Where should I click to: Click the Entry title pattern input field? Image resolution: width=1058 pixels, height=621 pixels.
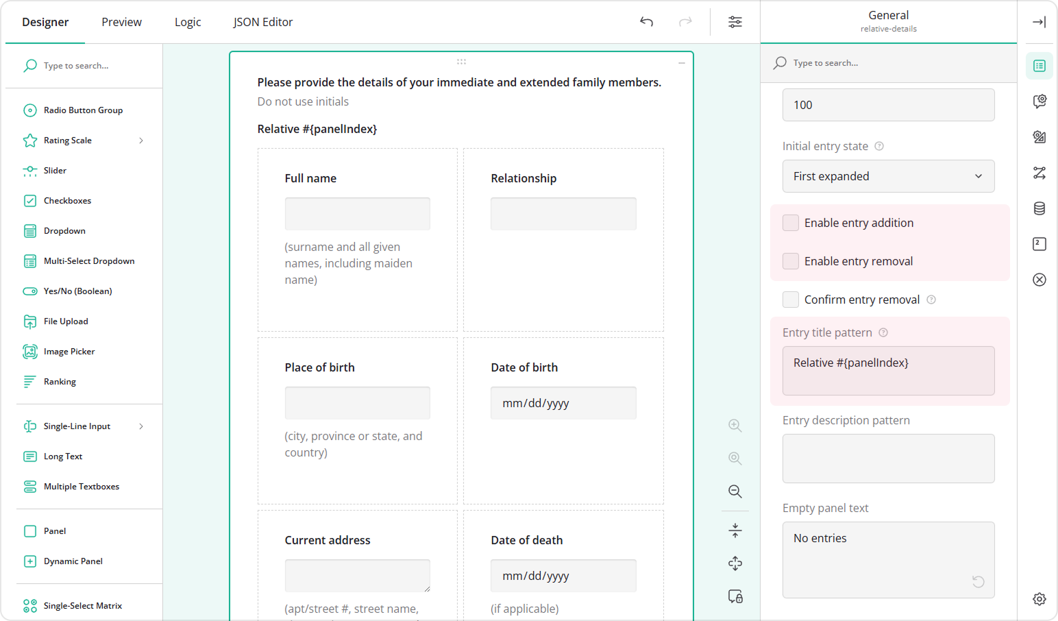tap(888, 371)
